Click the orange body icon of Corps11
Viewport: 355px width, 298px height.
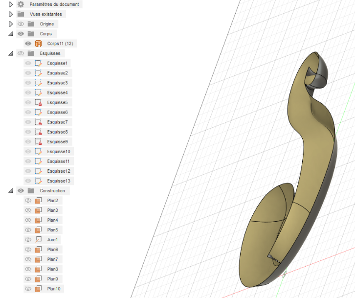[x=38, y=44]
